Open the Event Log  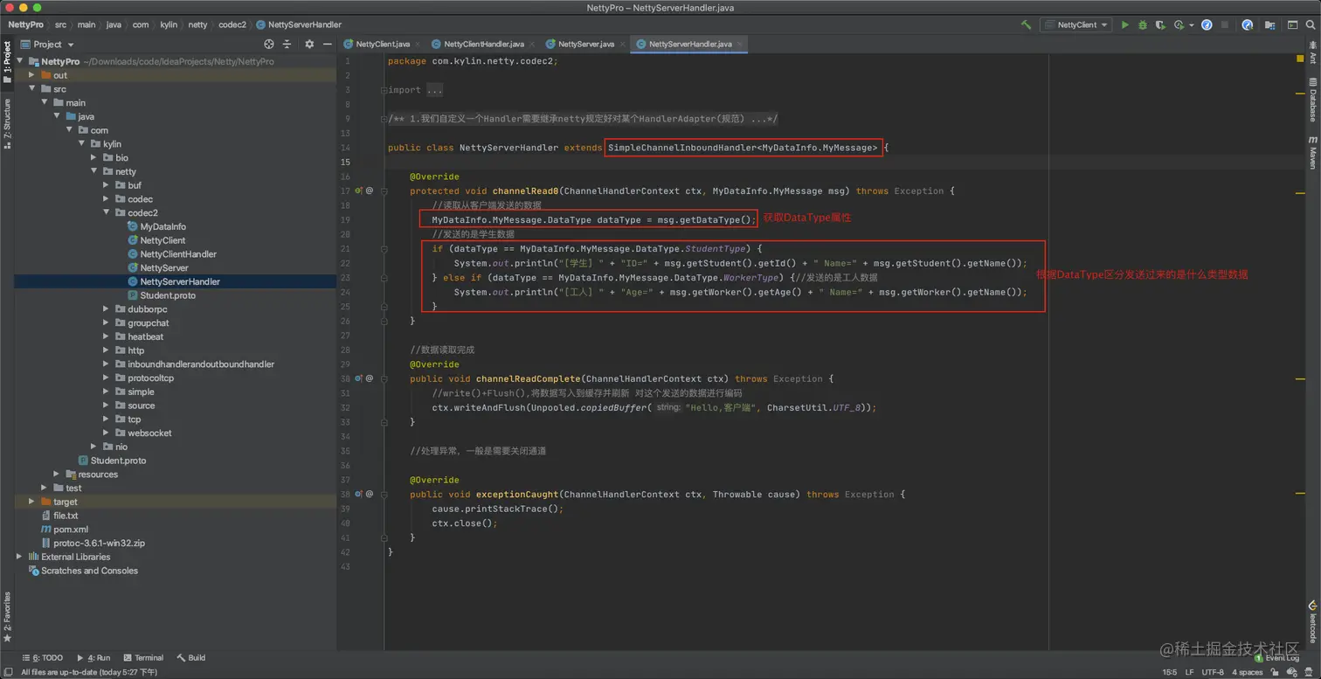pyautogui.click(x=1276, y=658)
